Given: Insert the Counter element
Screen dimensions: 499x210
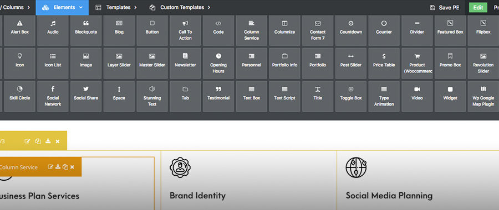Looking at the screenshot, I should [384, 30].
